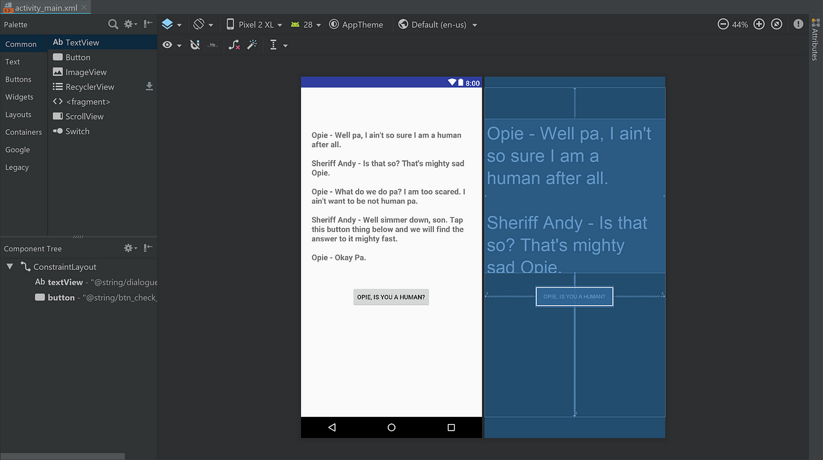This screenshot has width=823, height=460.
Task: Open the orientation for preview dropdown
Action: pos(203,24)
